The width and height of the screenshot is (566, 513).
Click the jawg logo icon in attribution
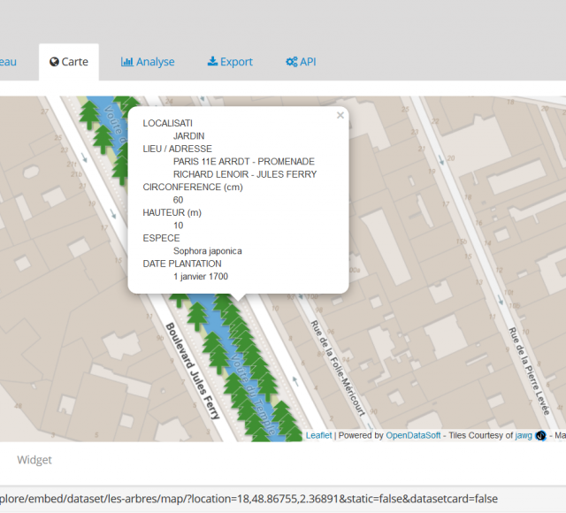coord(540,436)
